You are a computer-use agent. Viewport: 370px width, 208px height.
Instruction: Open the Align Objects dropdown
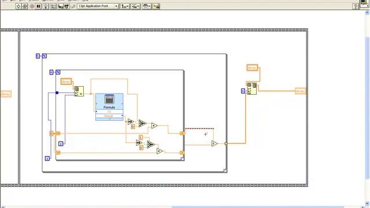pos(125,6)
